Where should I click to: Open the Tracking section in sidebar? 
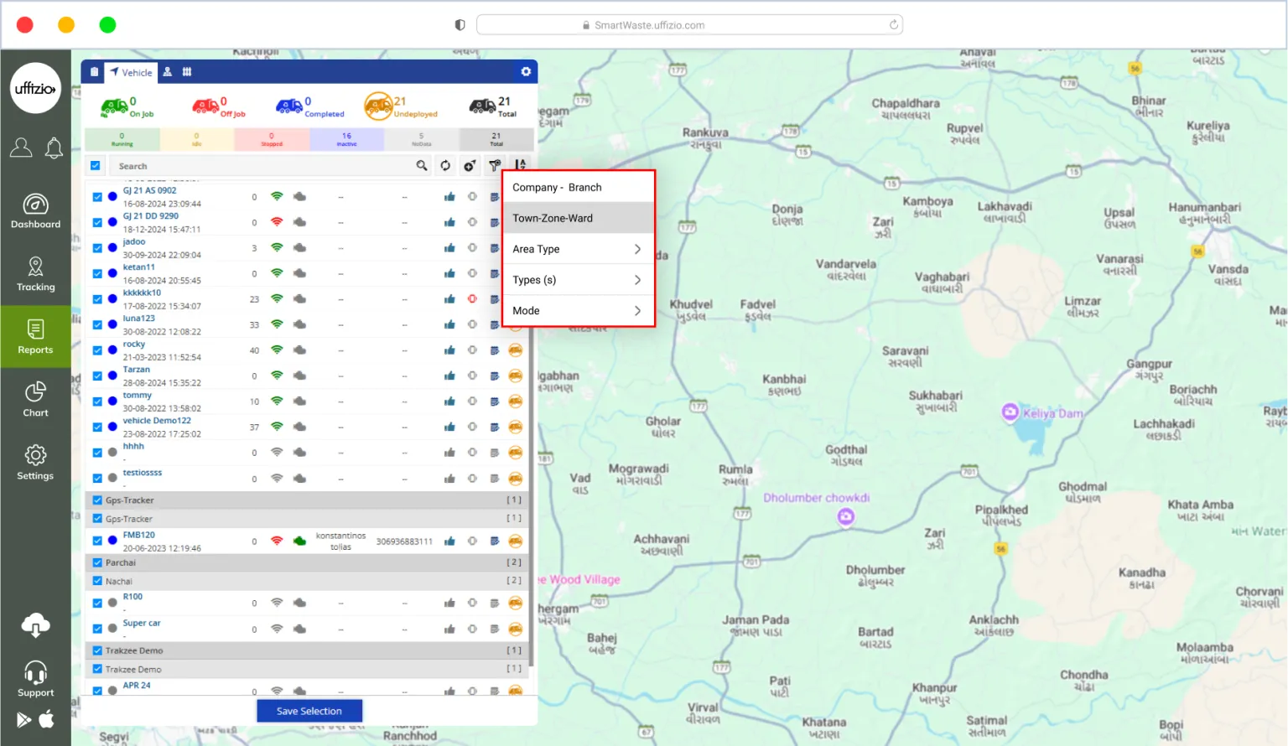[x=35, y=274]
